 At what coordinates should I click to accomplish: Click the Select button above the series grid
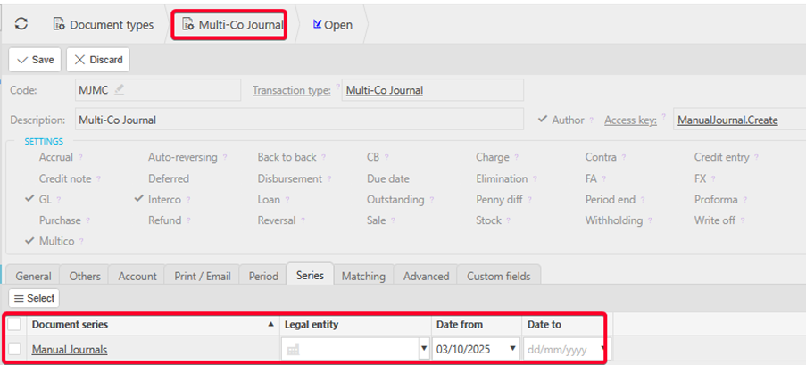[x=34, y=298]
